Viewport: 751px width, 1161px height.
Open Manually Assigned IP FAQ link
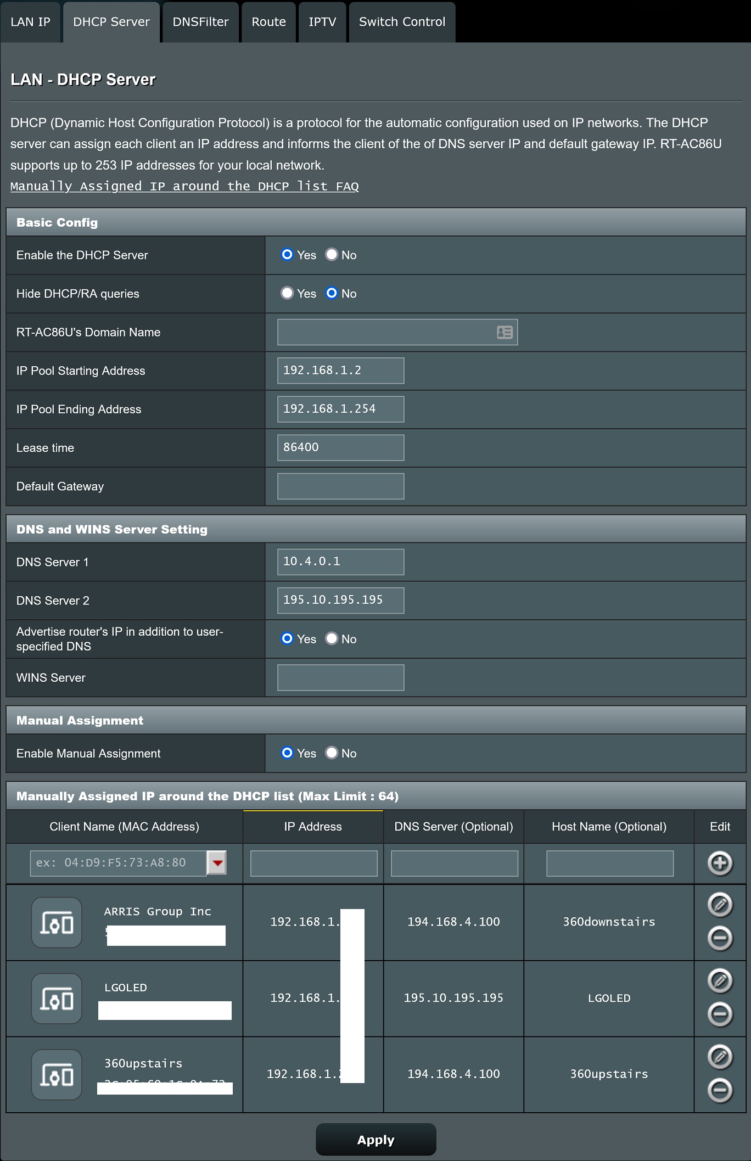(184, 187)
